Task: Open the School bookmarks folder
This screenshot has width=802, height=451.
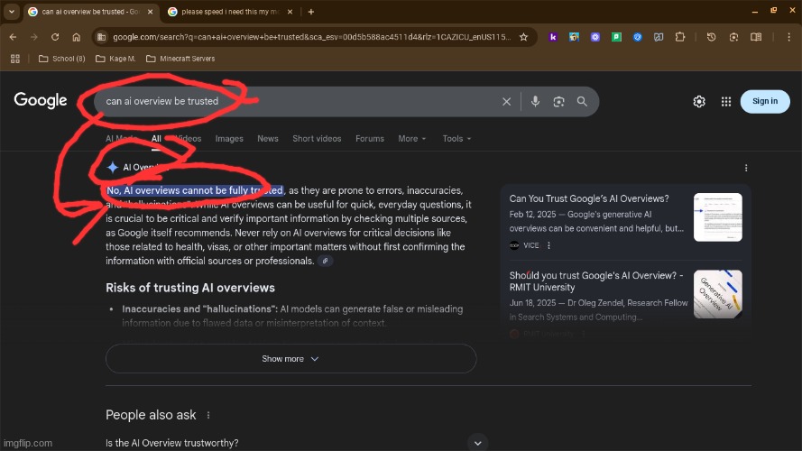Action: pos(62,59)
